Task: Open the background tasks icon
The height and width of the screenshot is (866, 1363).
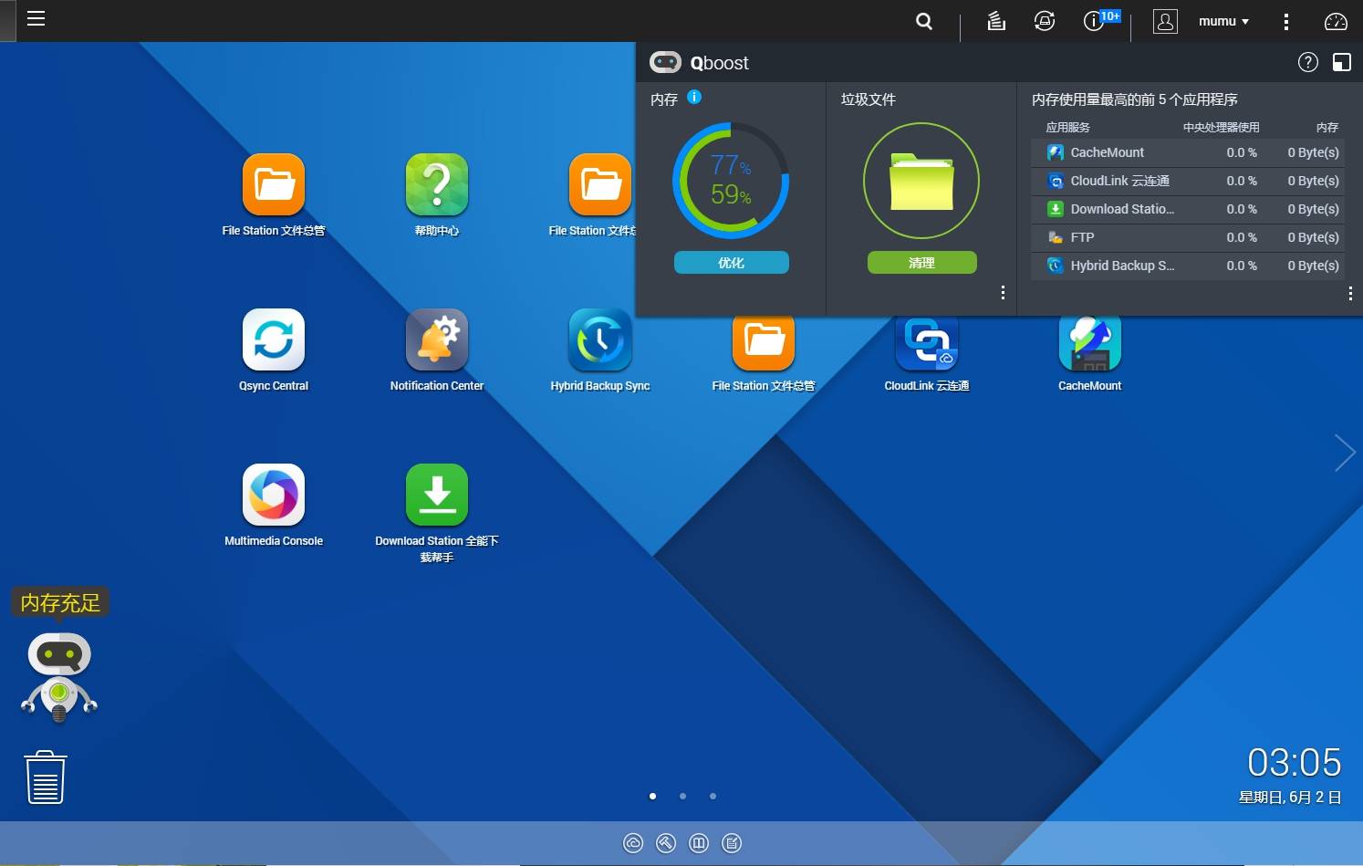Action: (x=996, y=21)
